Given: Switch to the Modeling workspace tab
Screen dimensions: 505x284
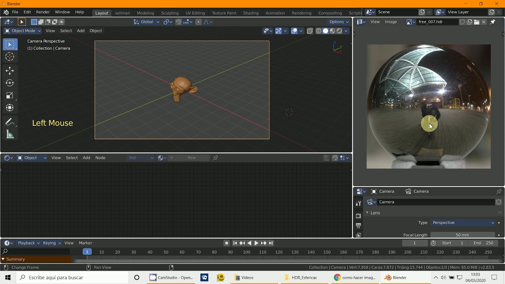Looking at the screenshot, I should pyautogui.click(x=145, y=13).
